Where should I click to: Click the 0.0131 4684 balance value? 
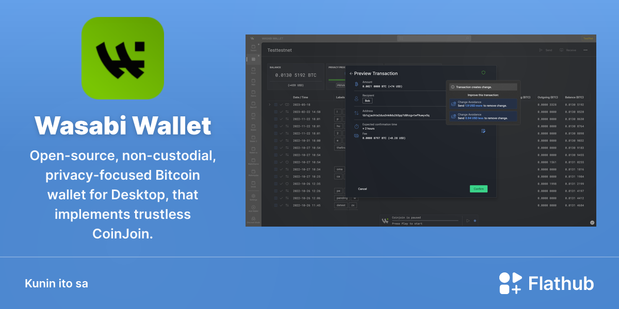point(574,205)
